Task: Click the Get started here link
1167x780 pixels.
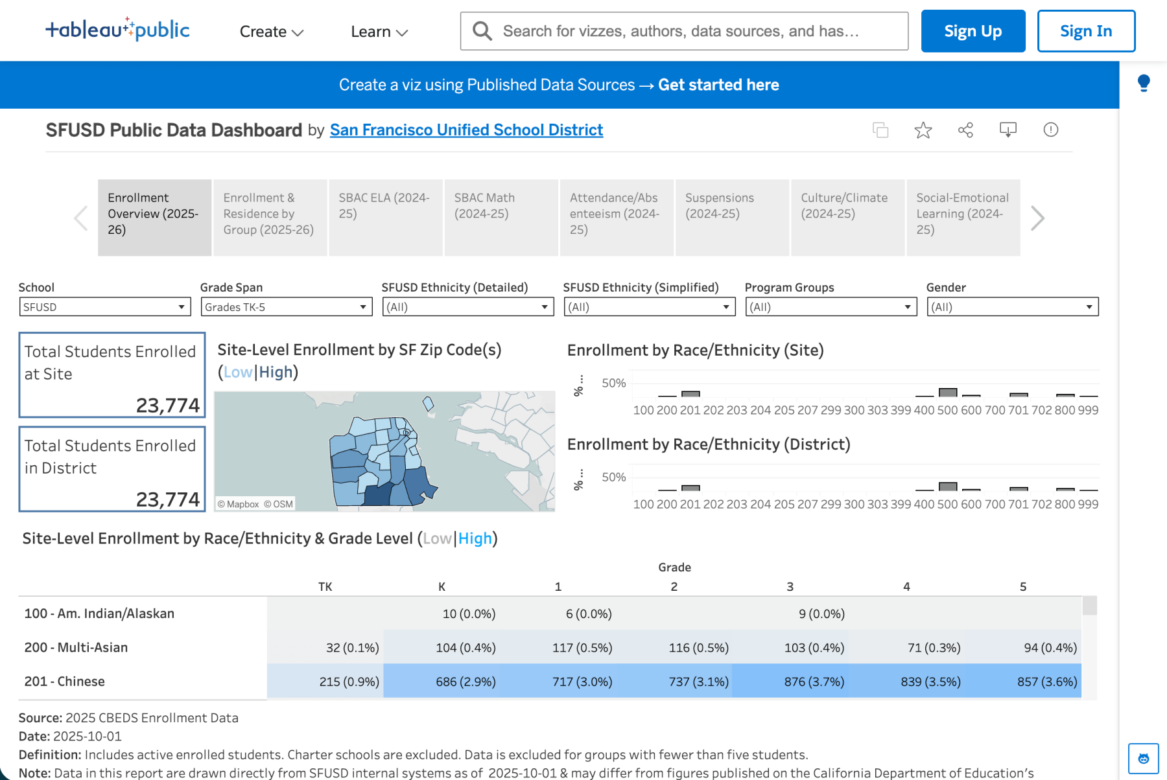Action: [x=718, y=85]
